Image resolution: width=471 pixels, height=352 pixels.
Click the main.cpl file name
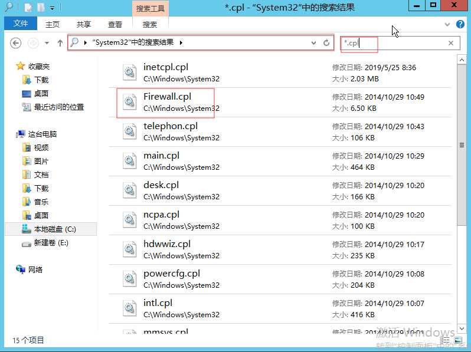(x=161, y=156)
